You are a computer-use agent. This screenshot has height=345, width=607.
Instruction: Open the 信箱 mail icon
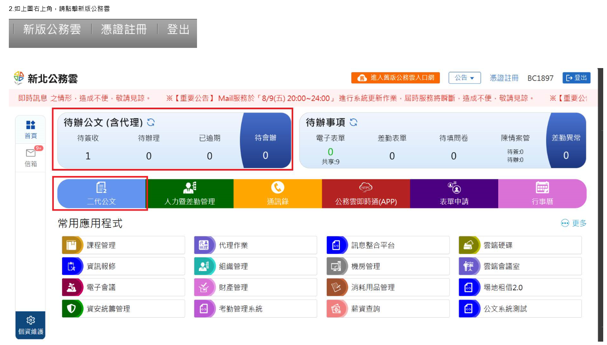[x=31, y=153]
